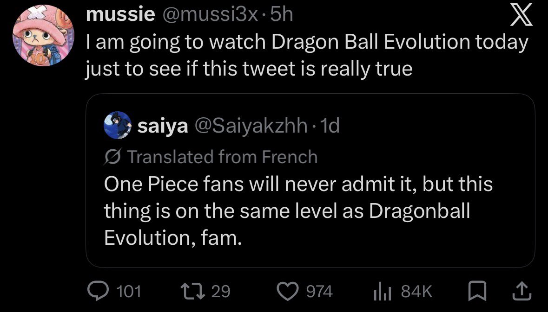Image resolution: width=548 pixels, height=312 pixels.
Task: Click the 5h timestamp of the tweet
Action: coord(281,16)
